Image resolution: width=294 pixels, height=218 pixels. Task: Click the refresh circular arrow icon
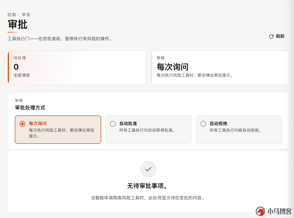(271, 36)
